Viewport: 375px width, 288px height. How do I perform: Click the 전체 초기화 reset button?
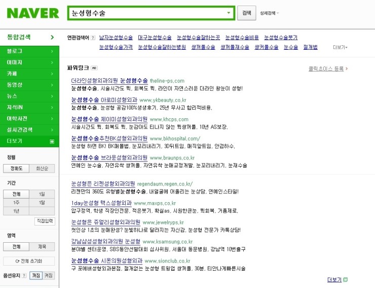point(29,261)
